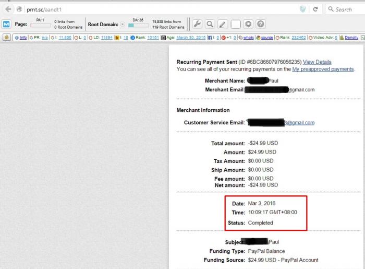Click the Status Completed text
The image size is (365, 269).
pos(261,223)
